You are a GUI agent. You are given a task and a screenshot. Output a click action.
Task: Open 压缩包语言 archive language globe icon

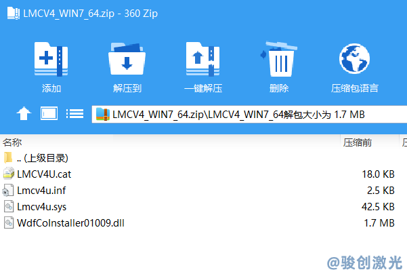(x=354, y=59)
